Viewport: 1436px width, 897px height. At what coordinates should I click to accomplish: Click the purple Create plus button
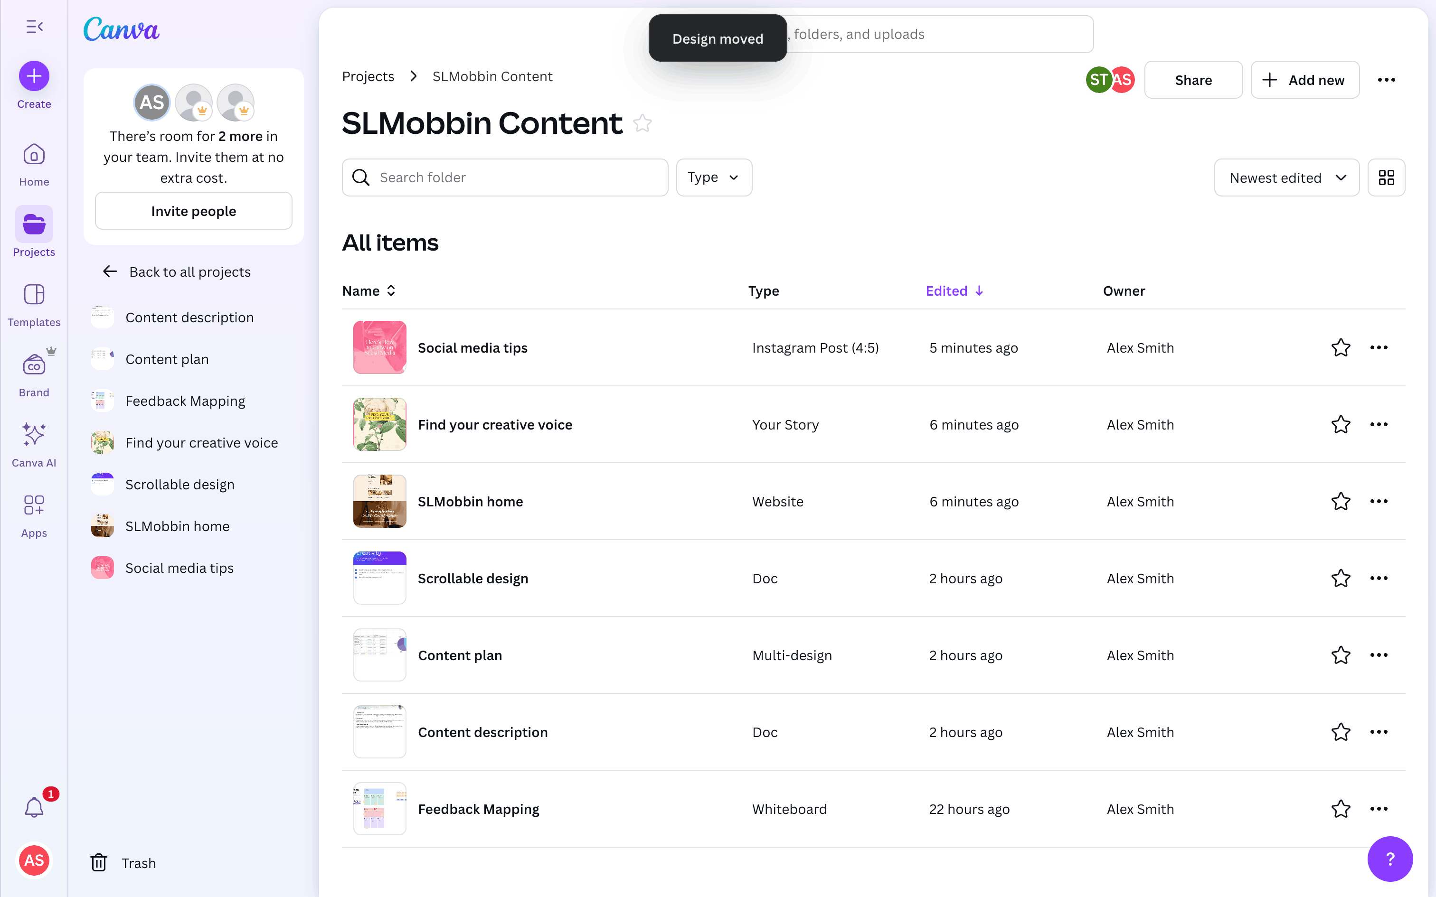click(34, 76)
